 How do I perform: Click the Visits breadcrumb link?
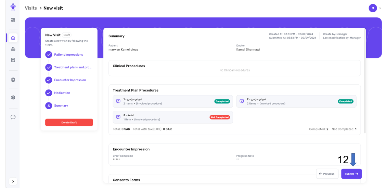point(31,8)
